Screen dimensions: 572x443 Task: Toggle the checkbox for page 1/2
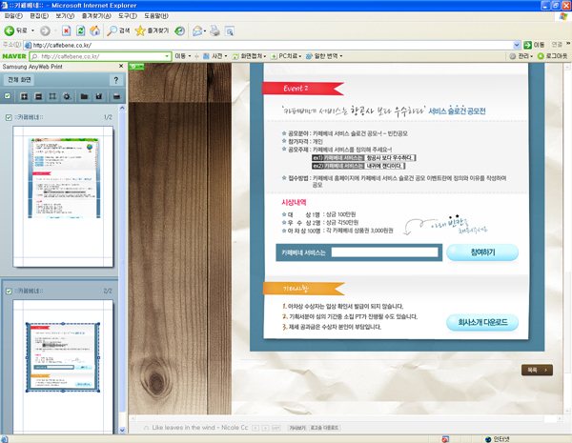click(9, 117)
